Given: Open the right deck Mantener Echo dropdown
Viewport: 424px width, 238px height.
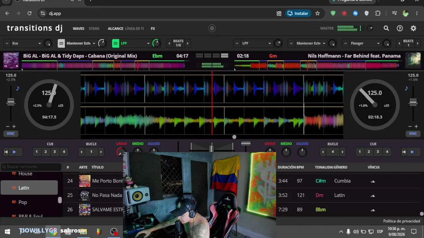Looking at the screenshot, I should [311, 43].
